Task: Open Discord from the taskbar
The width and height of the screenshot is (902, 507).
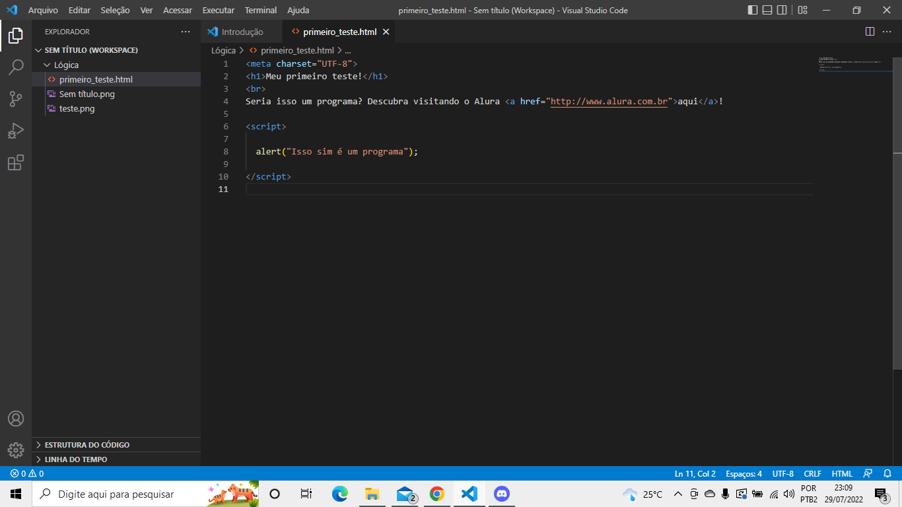Action: pyautogui.click(x=502, y=494)
